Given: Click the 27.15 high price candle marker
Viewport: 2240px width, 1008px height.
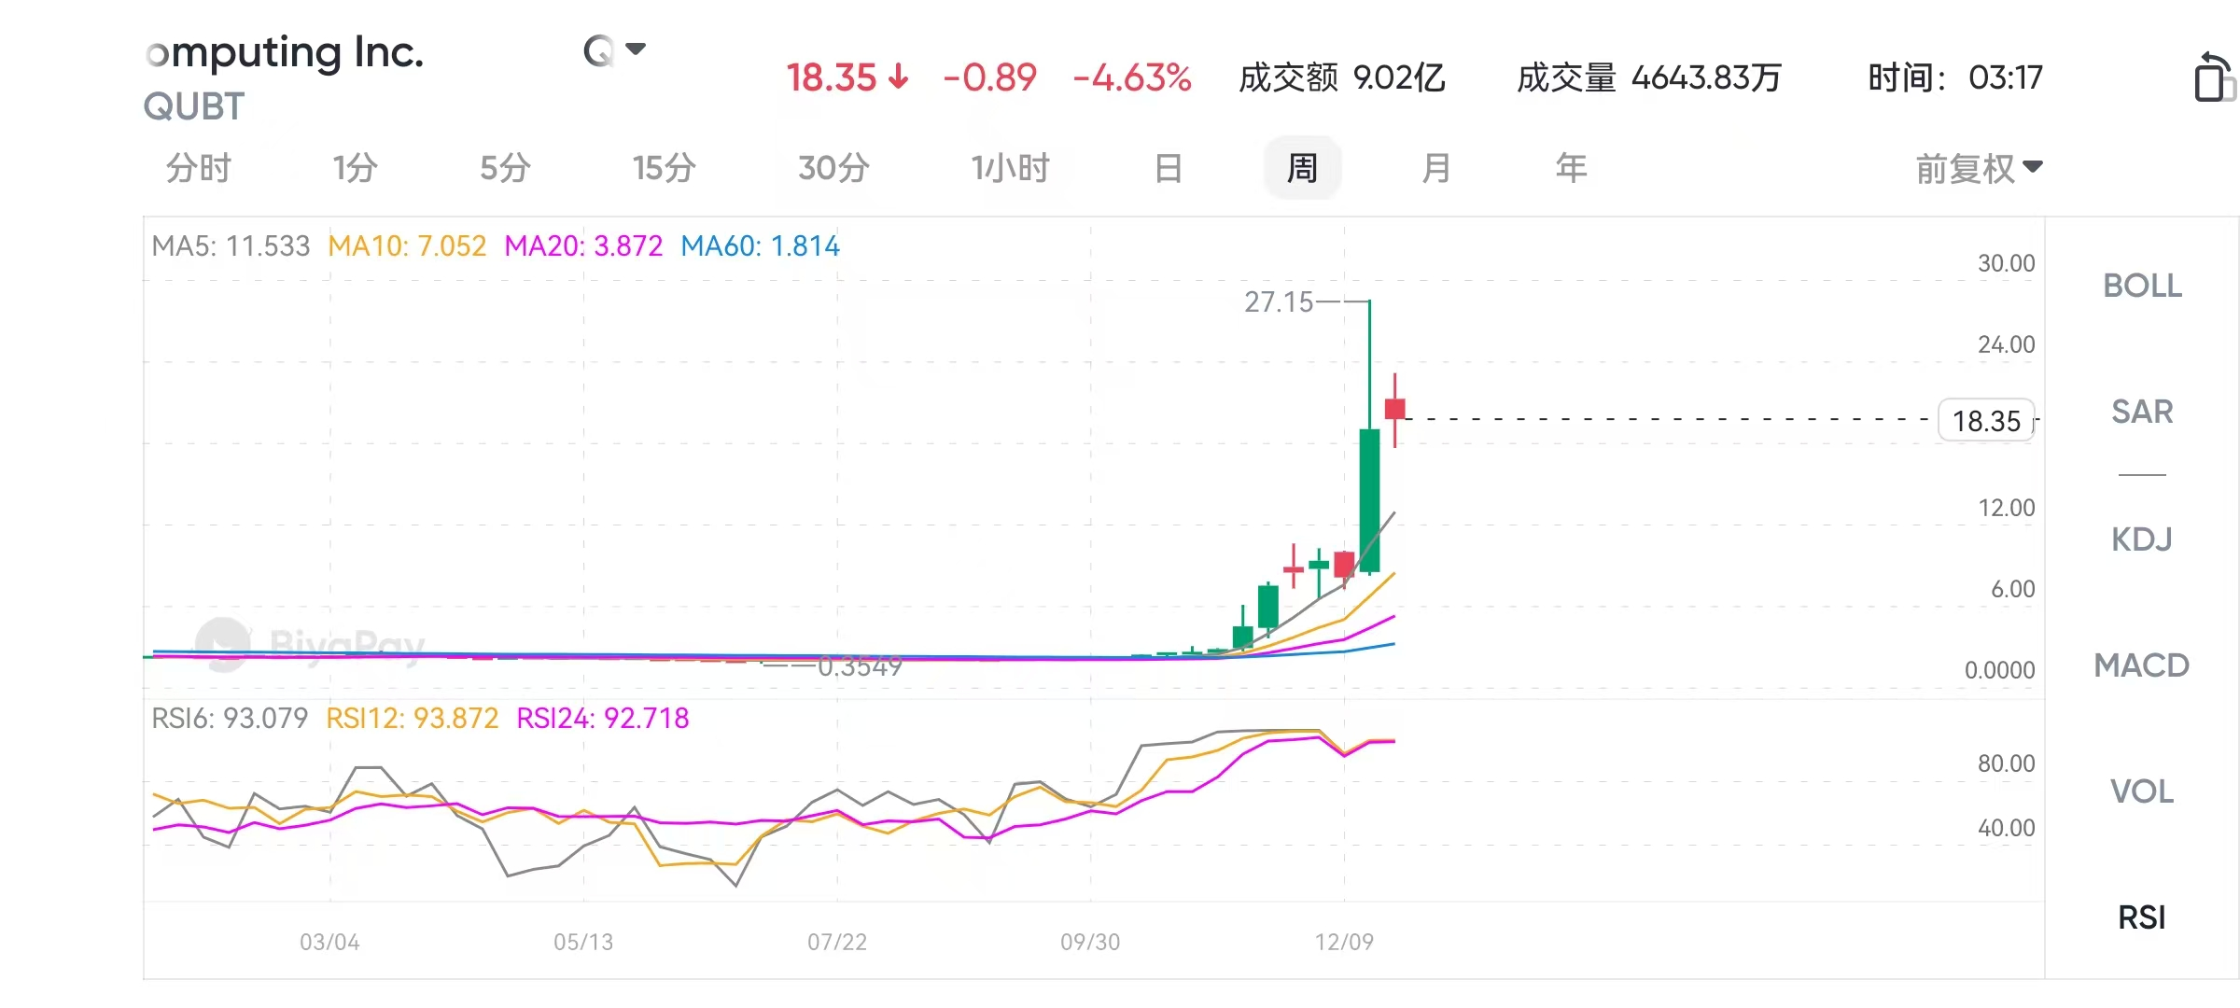Looking at the screenshot, I should [x=1279, y=301].
